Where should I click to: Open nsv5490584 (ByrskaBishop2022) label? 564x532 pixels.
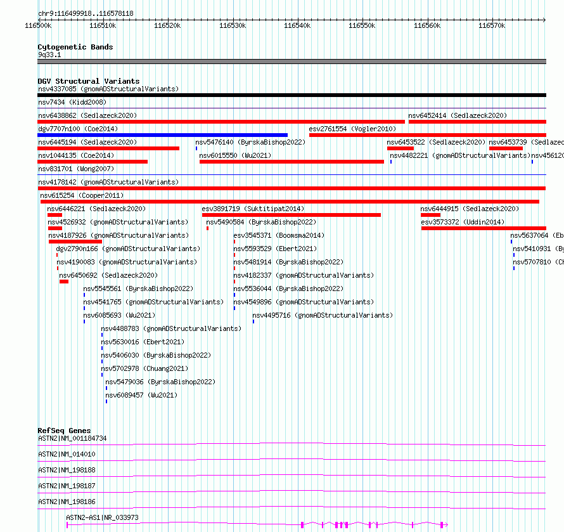point(261,222)
